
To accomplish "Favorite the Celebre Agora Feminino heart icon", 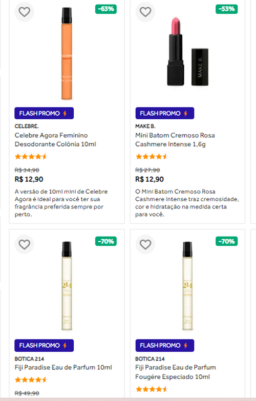I will [24, 12].
